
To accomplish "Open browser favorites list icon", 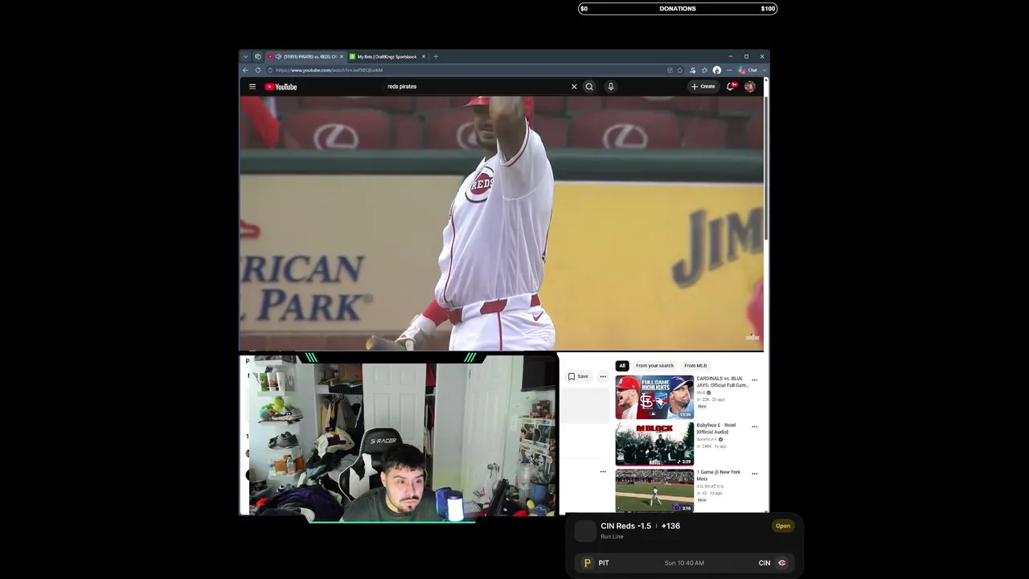I will coord(704,70).
